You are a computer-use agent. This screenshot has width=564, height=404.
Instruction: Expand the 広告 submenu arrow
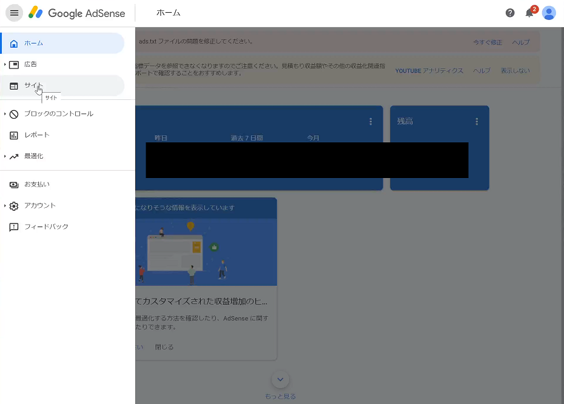(x=5, y=64)
